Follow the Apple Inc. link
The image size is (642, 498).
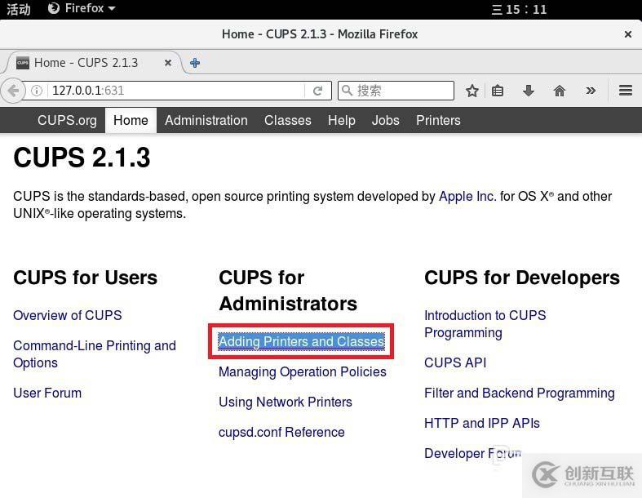pyautogui.click(x=467, y=196)
